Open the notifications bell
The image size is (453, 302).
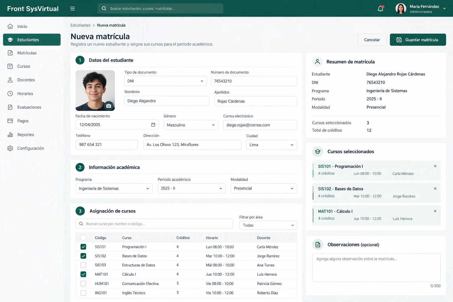click(x=380, y=9)
